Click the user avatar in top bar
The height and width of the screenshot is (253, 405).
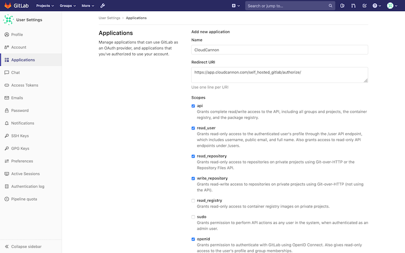[x=390, y=6]
